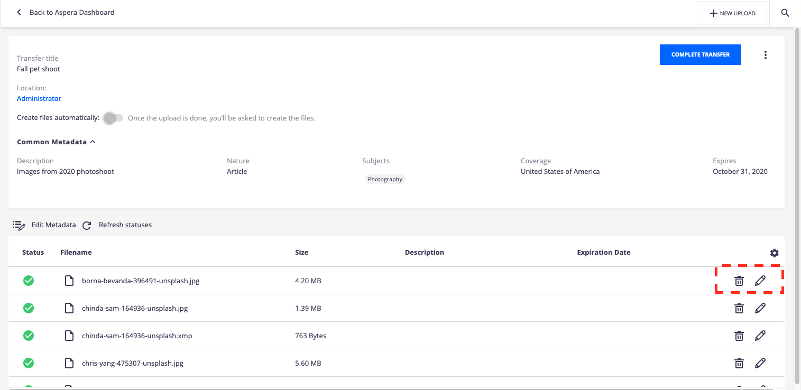Go Back to Aspera Dashboard link
The image size is (801, 390).
pos(72,12)
